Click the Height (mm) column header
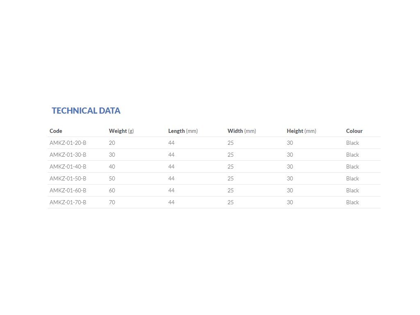The height and width of the screenshot is (315, 420). click(x=301, y=131)
